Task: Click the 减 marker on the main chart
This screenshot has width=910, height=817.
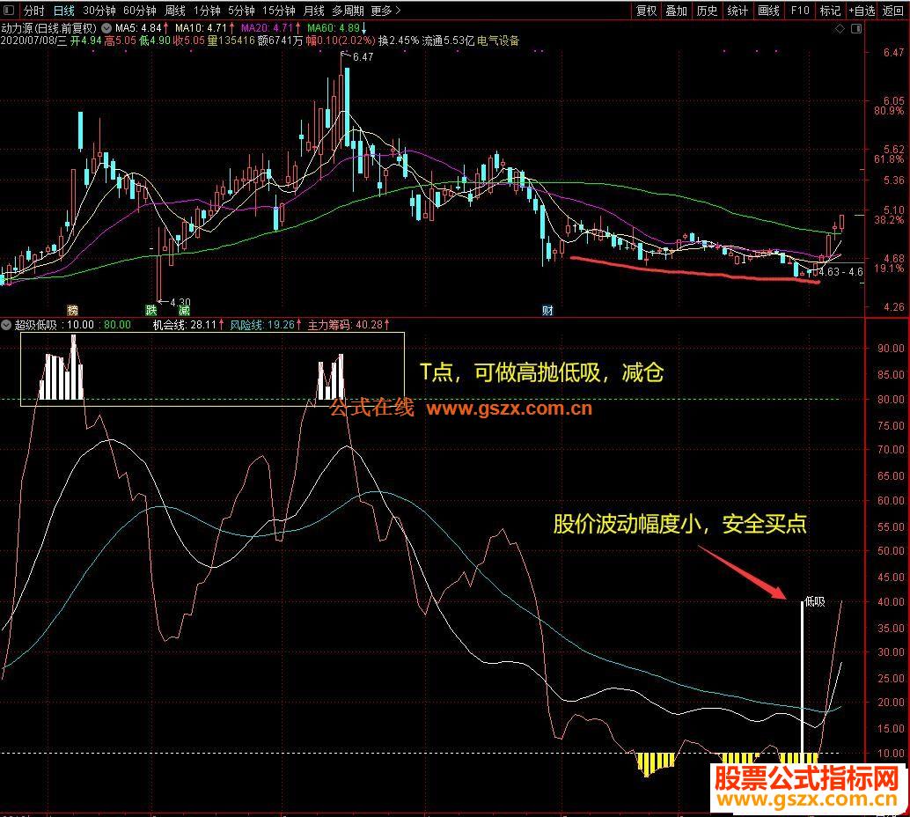Action: (x=185, y=310)
